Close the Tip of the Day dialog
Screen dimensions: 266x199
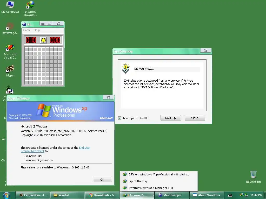(x=206, y=51)
